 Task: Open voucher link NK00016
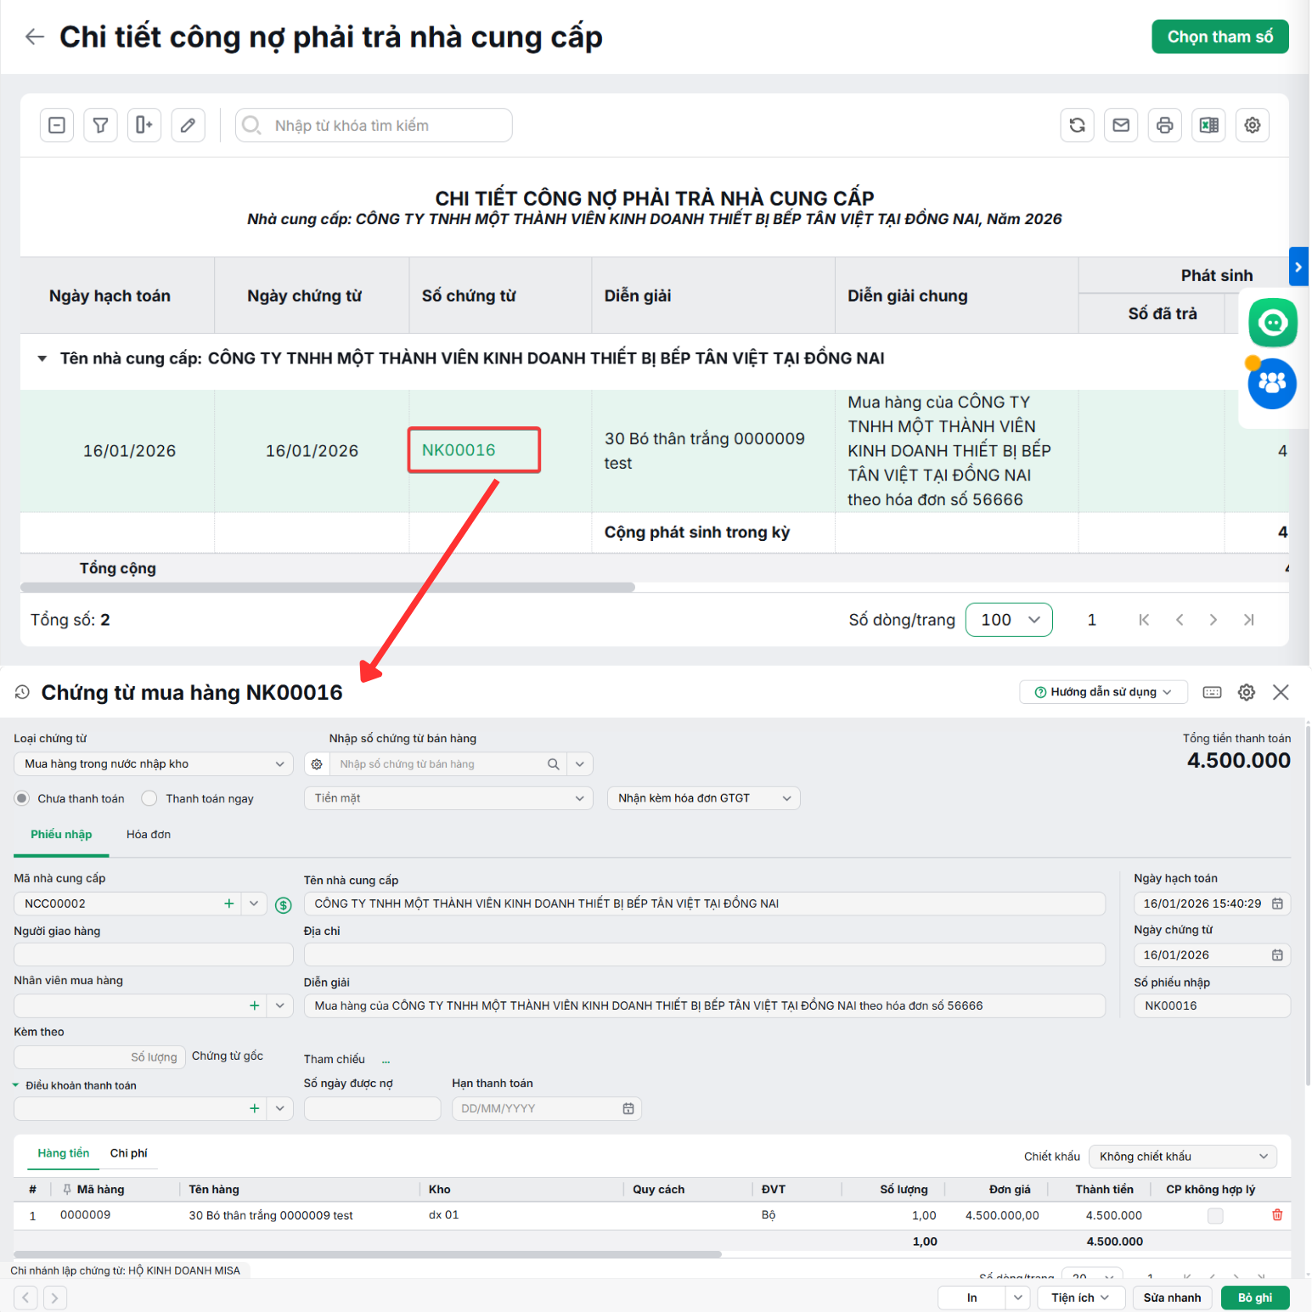459,450
